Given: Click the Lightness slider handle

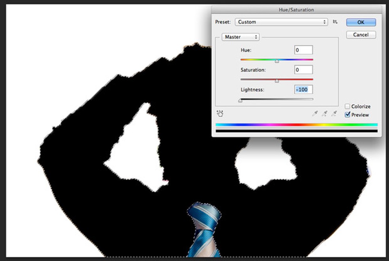Looking at the screenshot, I should click(x=240, y=100).
